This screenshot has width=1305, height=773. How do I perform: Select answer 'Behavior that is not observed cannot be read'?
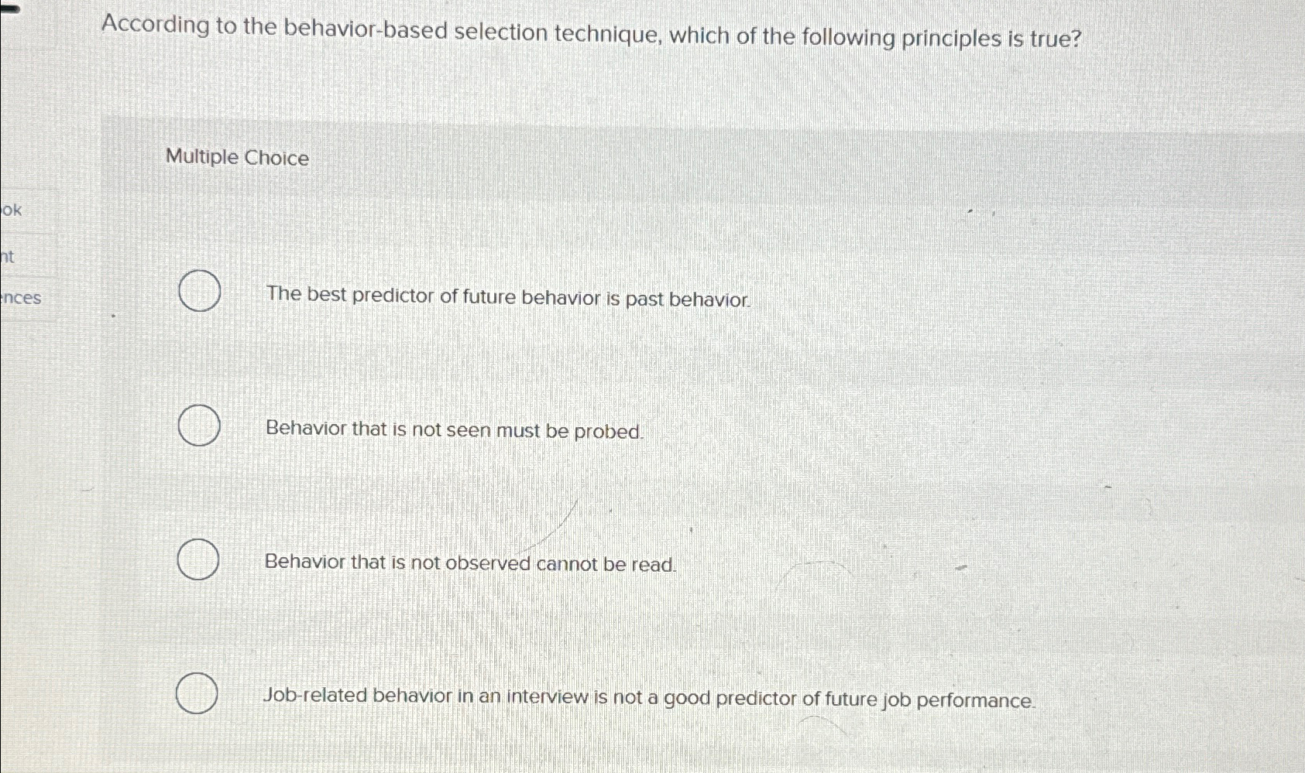pyautogui.click(x=197, y=559)
